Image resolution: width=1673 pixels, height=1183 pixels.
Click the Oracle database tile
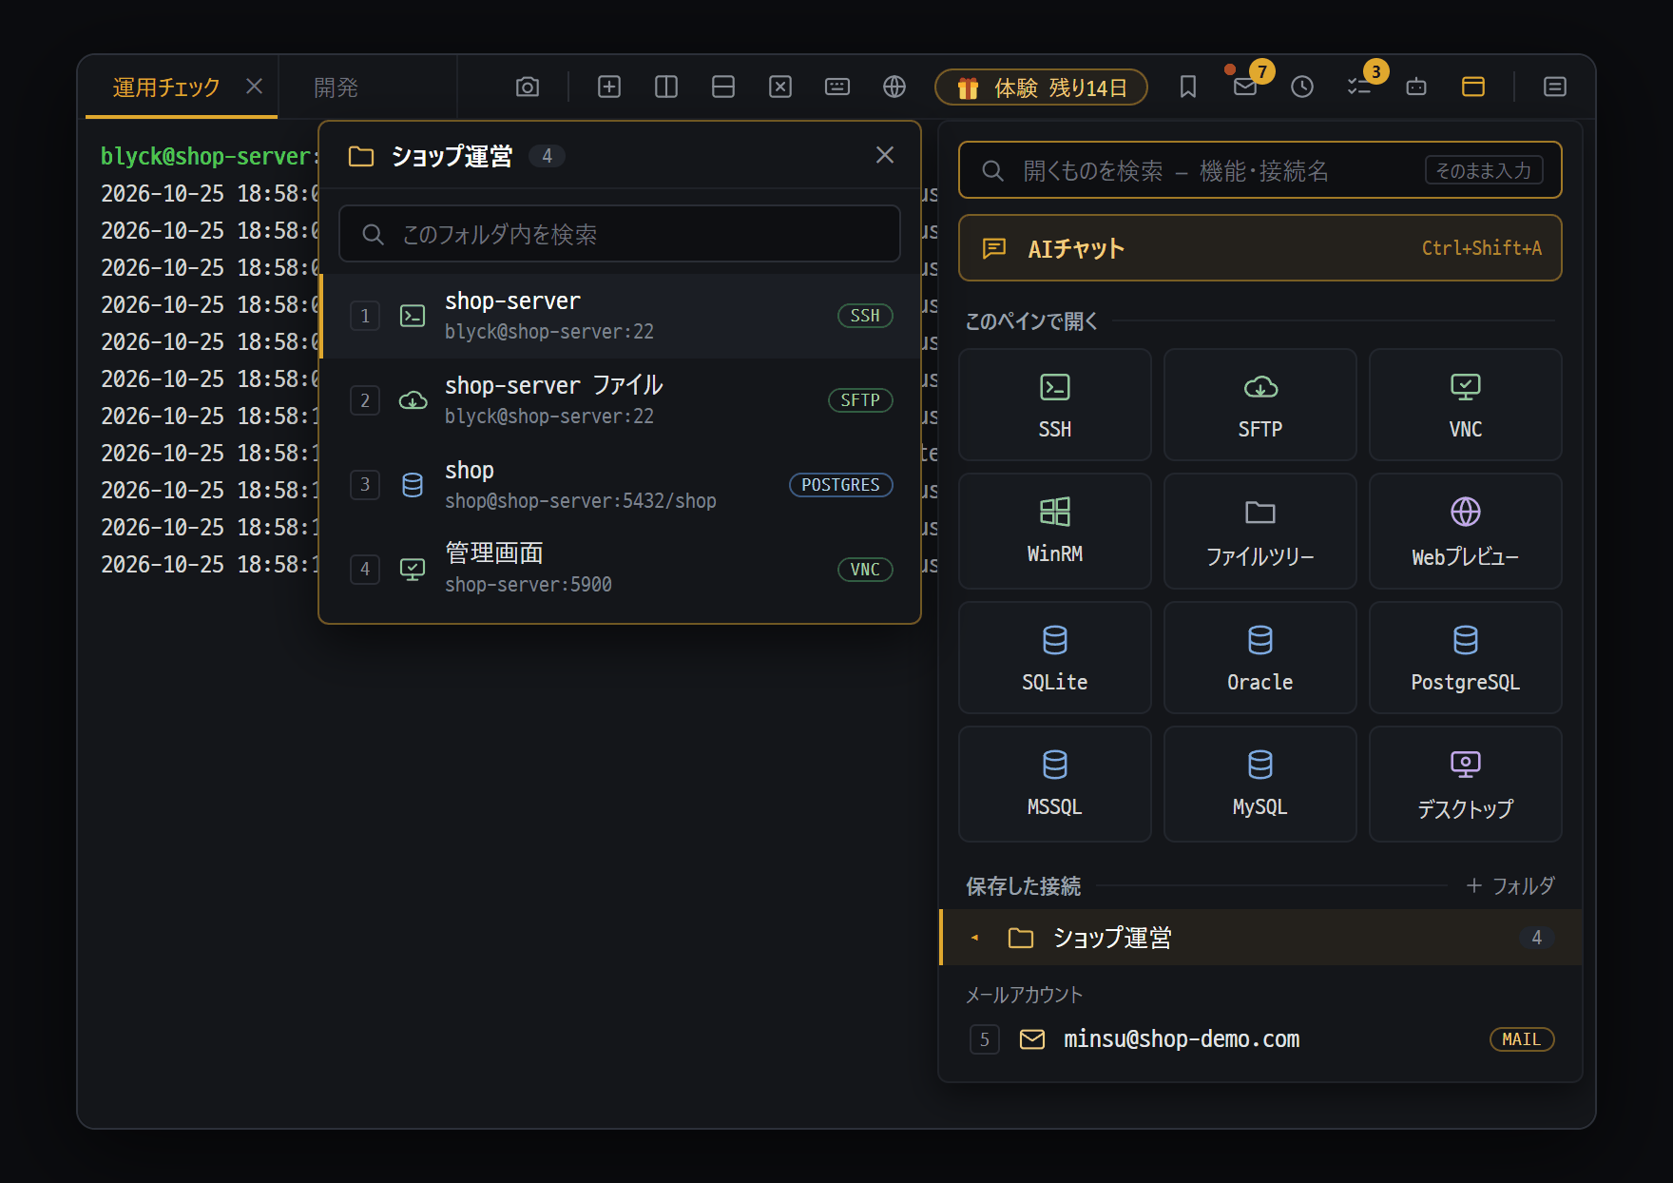1260,657
